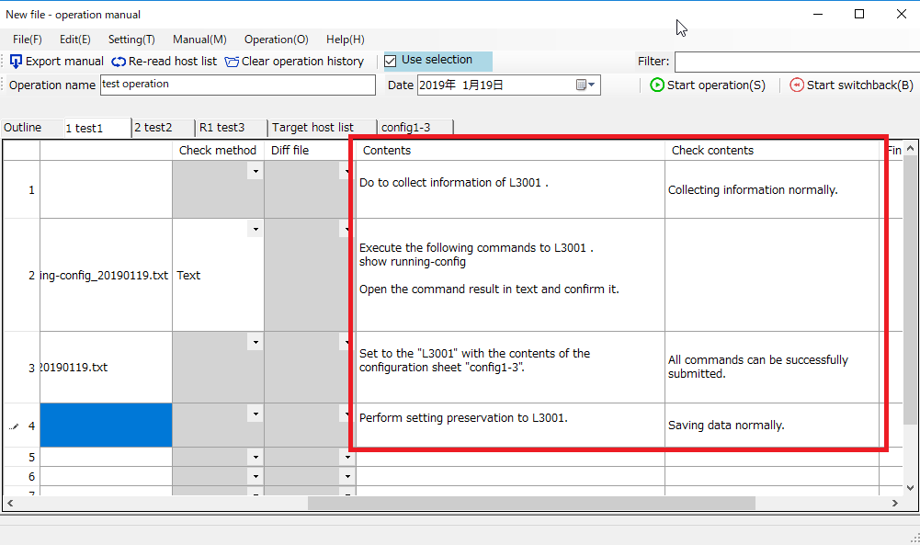Click the Operation name input field
Viewport: 920px width, 545px height.
click(x=237, y=85)
